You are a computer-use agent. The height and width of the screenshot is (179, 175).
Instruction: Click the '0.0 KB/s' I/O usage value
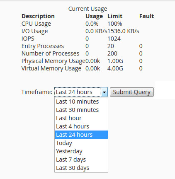[96, 31]
